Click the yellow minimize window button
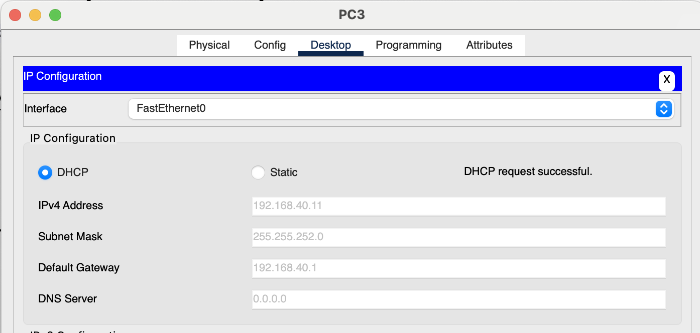The height and width of the screenshot is (333, 700). (x=35, y=15)
